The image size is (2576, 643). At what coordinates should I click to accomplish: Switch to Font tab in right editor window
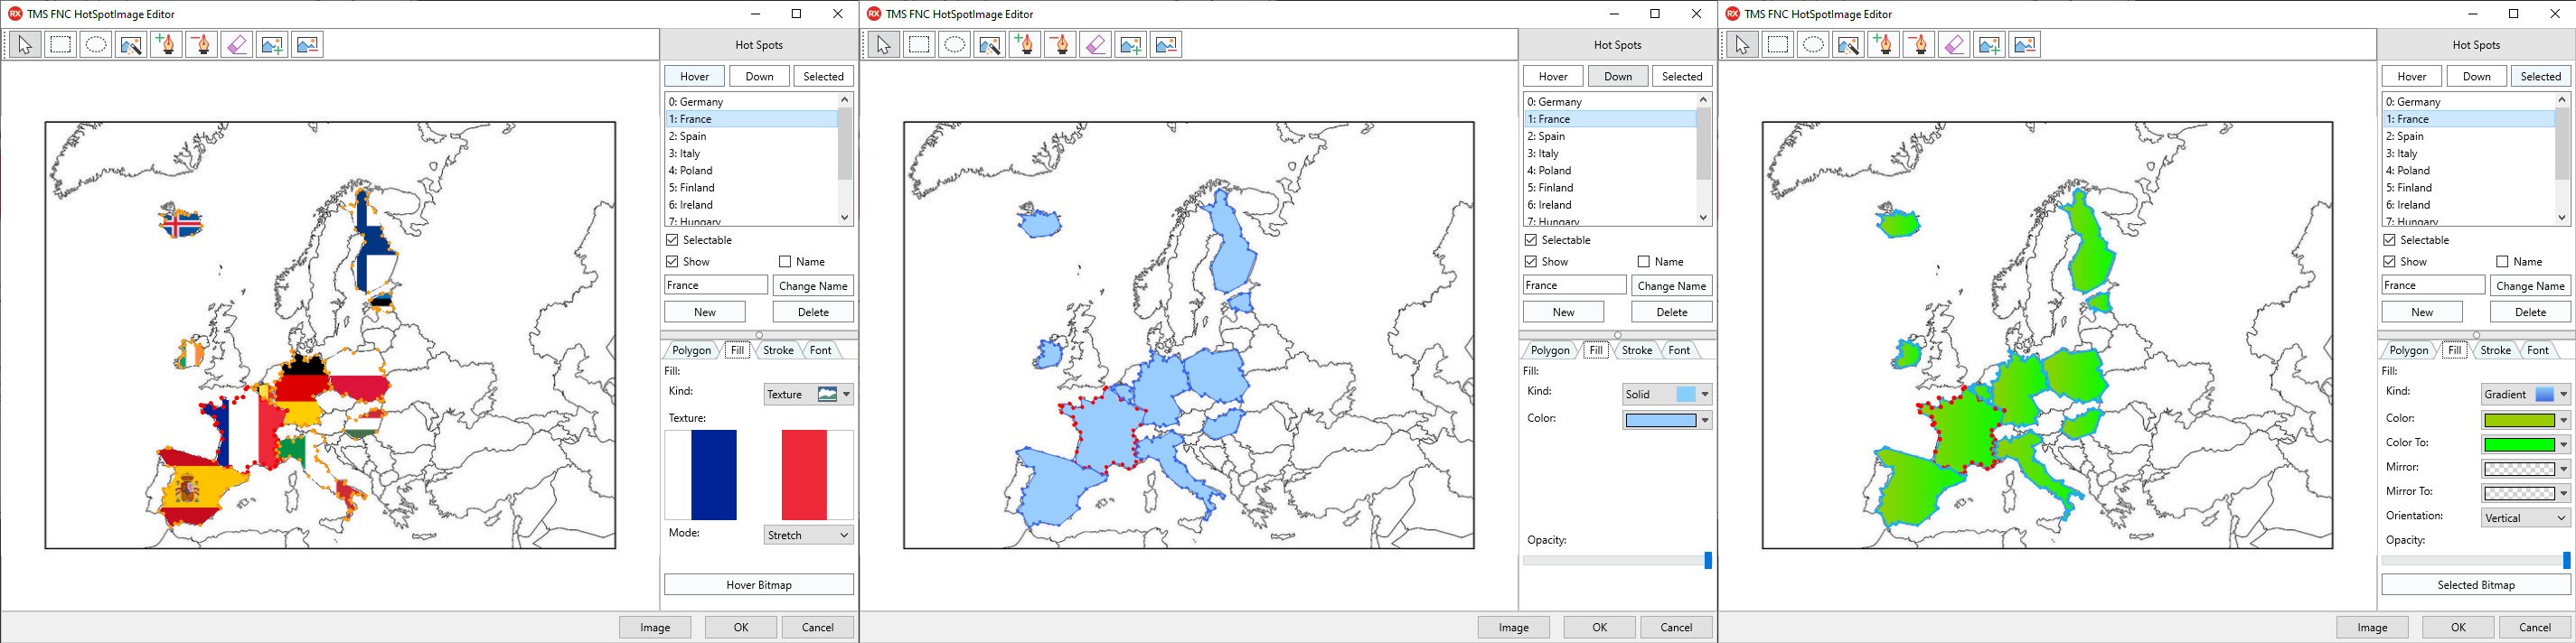pos(2538,350)
